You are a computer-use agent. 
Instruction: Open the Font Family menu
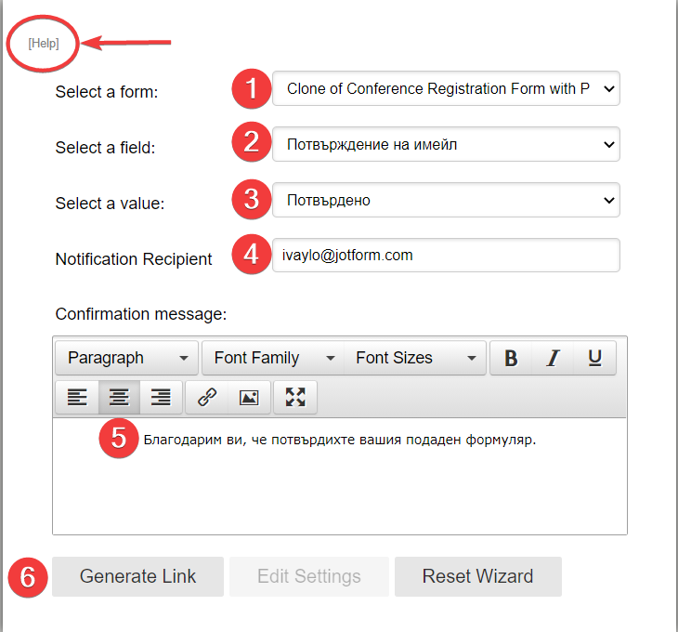[274, 359]
